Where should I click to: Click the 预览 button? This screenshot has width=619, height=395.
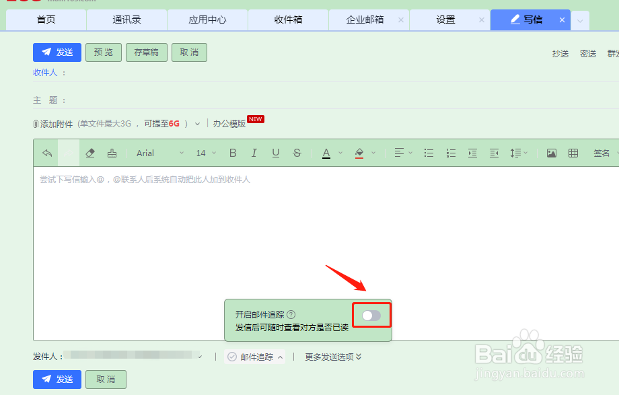click(x=104, y=52)
